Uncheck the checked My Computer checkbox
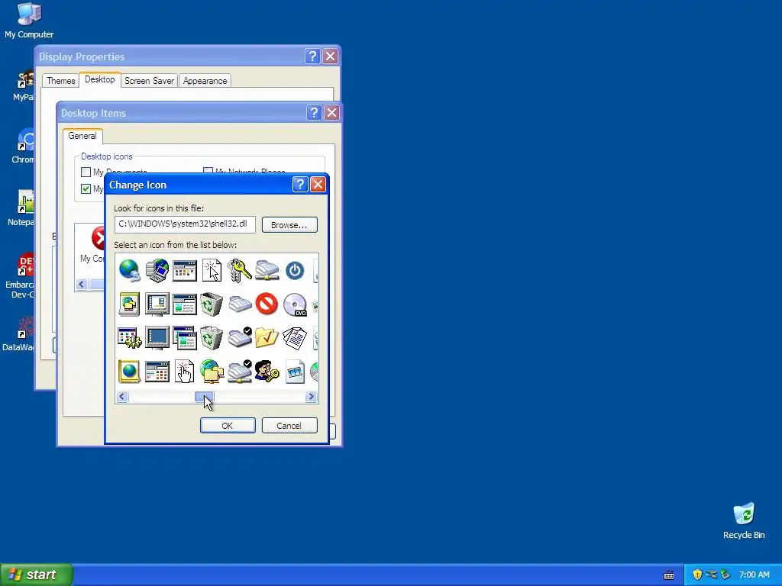Viewport: 782px width, 586px height. (86, 189)
